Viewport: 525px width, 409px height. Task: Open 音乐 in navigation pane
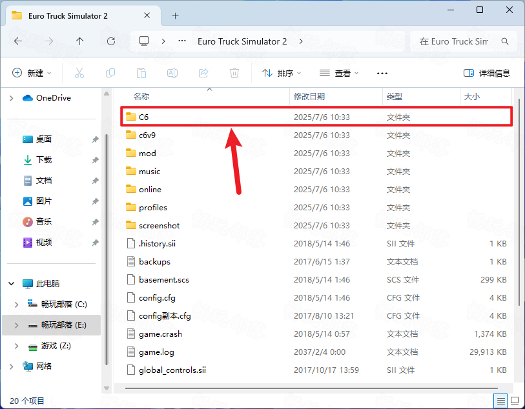pos(44,222)
